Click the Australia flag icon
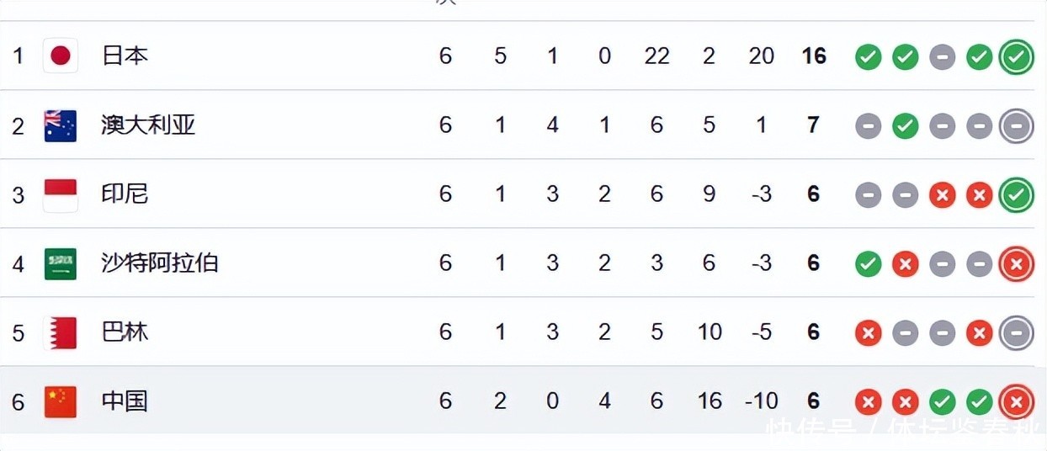The height and width of the screenshot is (451, 1047). pyautogui.click(x=61, y=125)
